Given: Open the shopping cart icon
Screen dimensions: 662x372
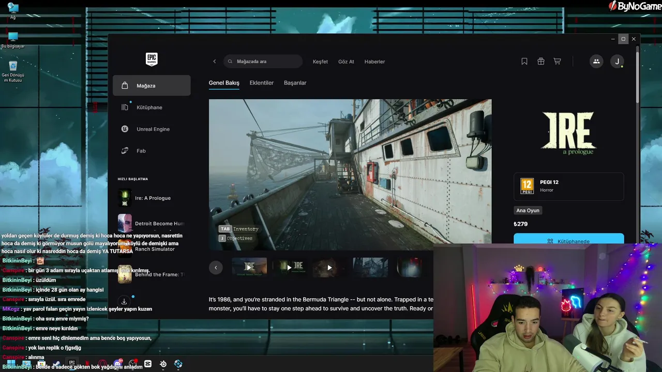Looking at the screenshot, I should pos(557,61).
